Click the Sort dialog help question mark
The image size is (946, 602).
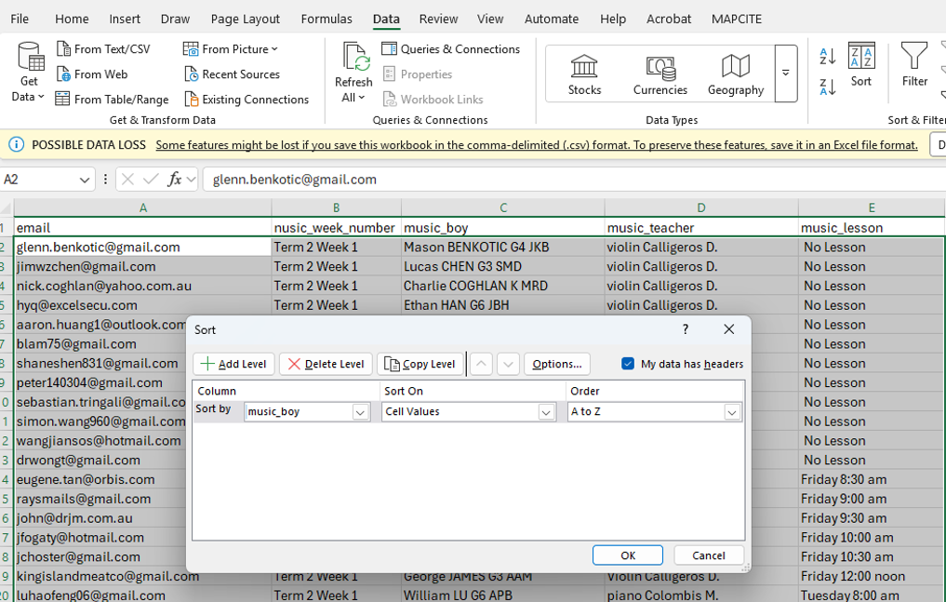point(685,329)
